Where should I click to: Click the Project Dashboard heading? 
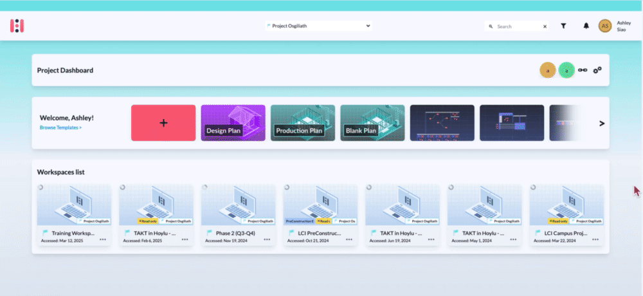[x=65, y=70]
